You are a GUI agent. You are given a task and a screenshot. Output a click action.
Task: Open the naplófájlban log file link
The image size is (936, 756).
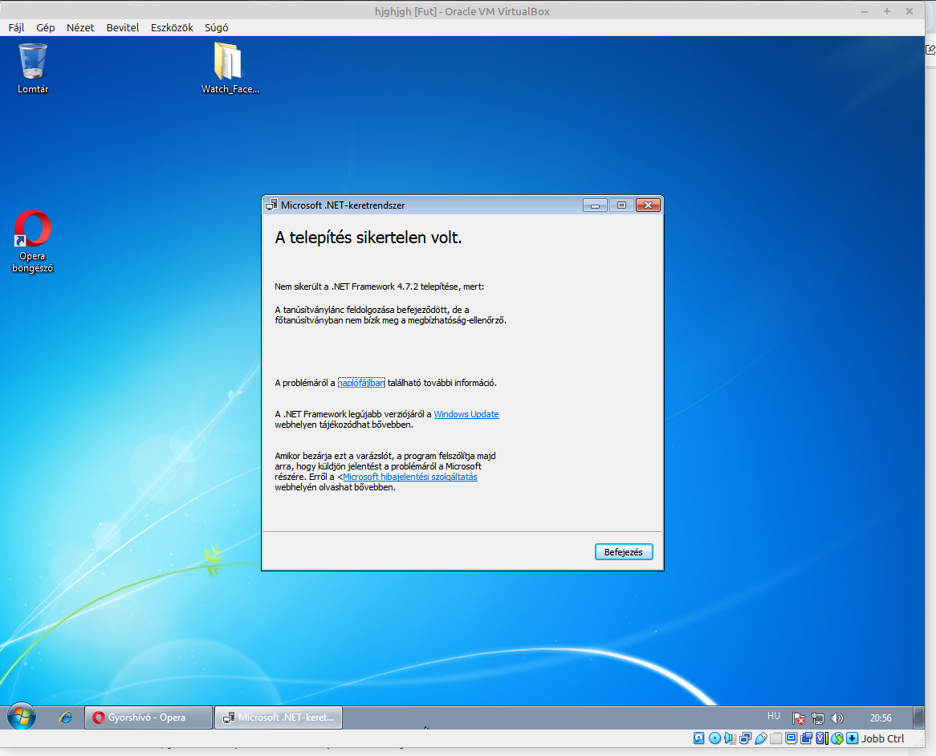point(361,383)
